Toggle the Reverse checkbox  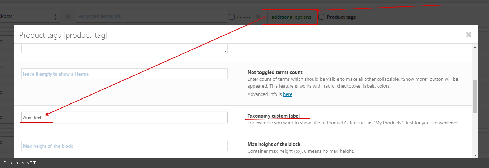click(x=232, y=17)
